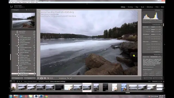Click the Lightroom Lr logo

click(11, 7)
